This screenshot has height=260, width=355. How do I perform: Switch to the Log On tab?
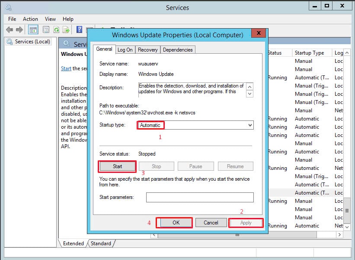coord(125,50)
